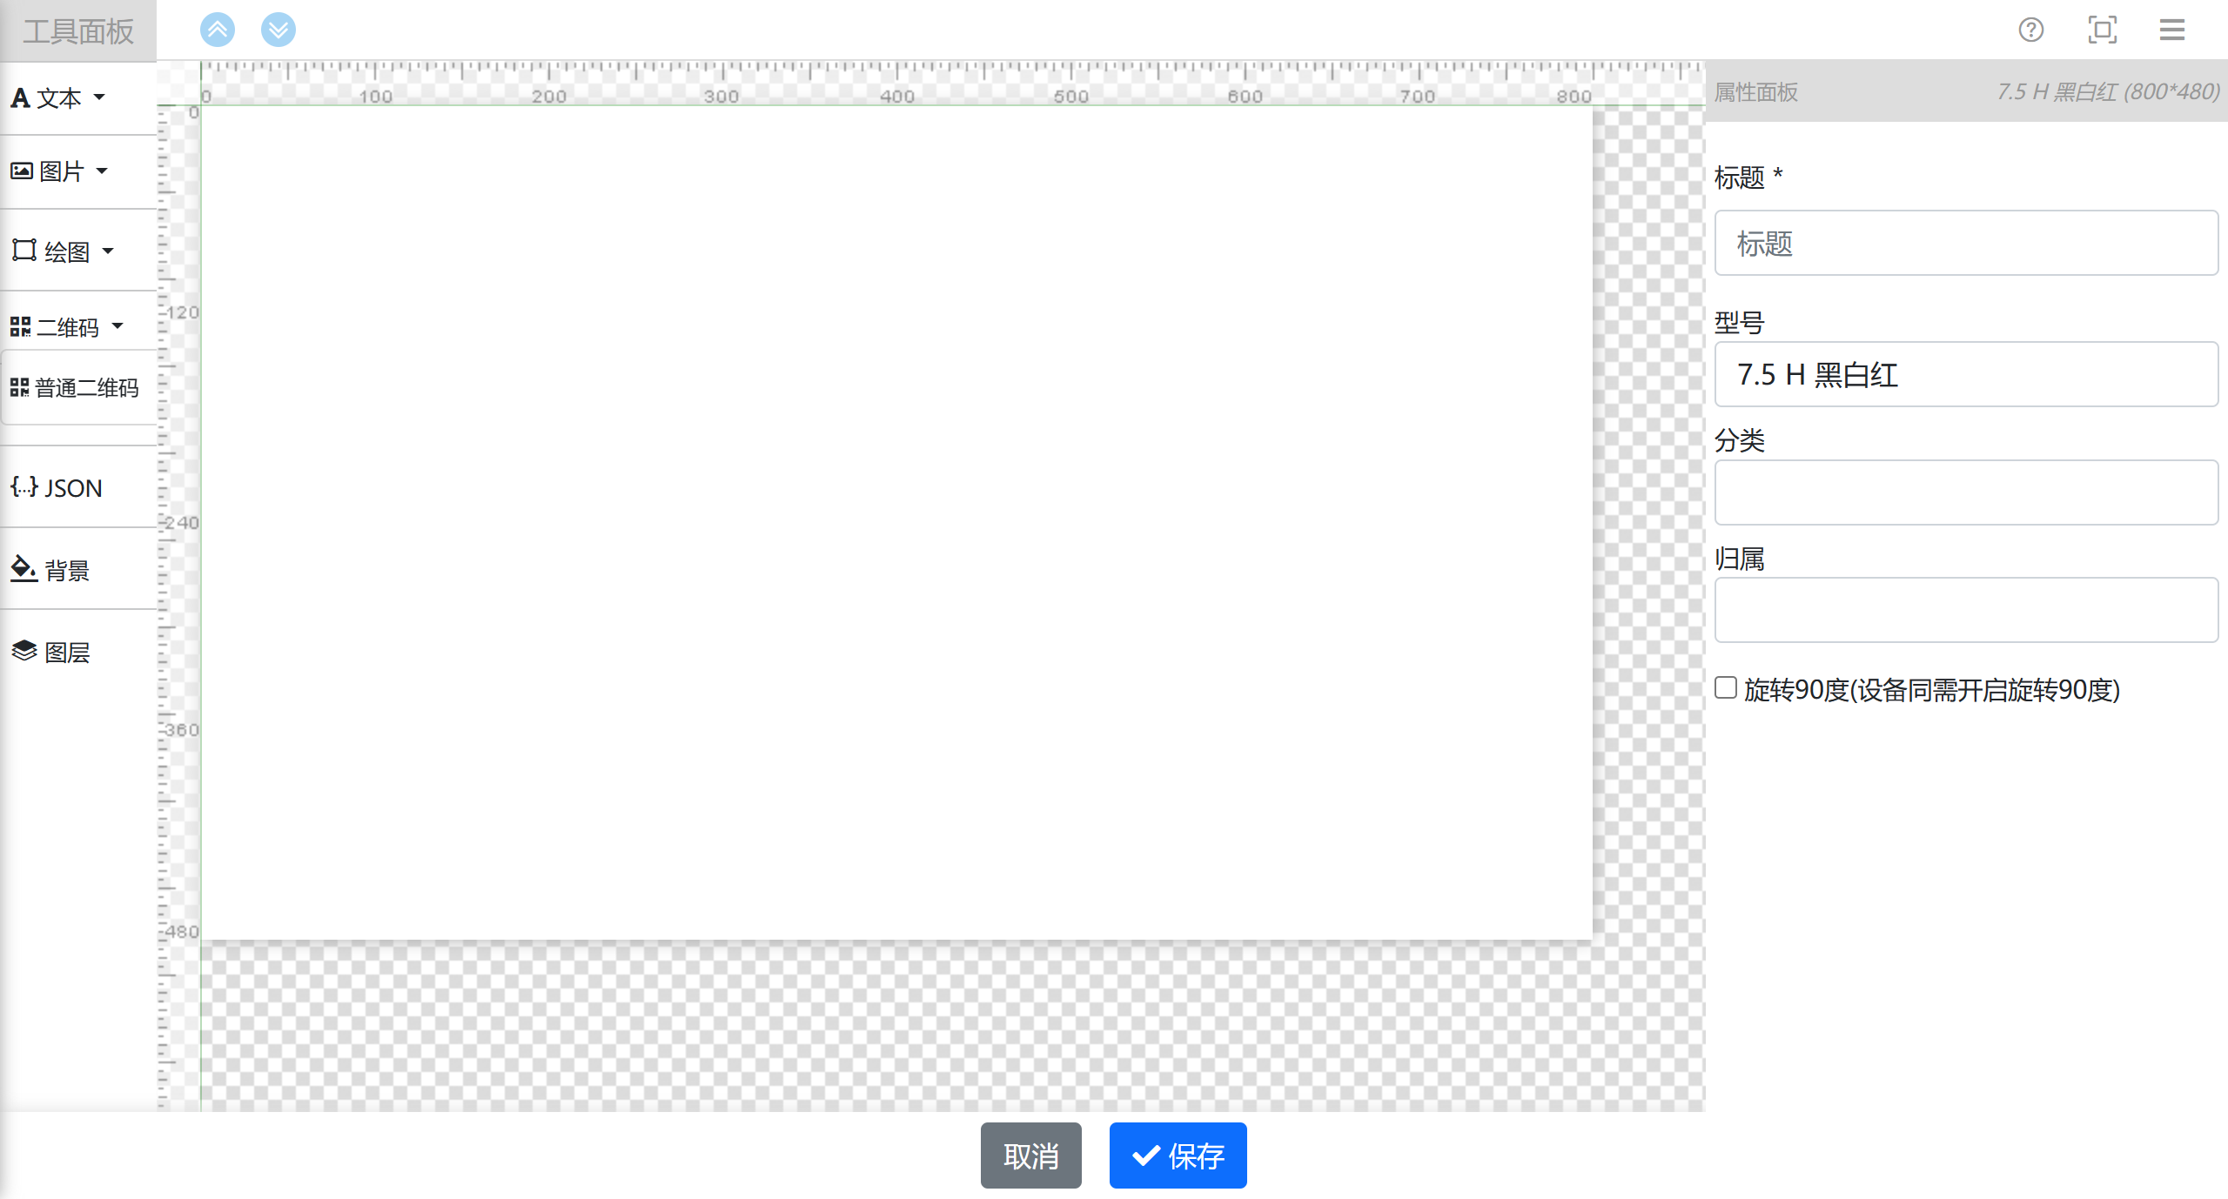Collapse the 二维码 dropdown

pos(67,327)
